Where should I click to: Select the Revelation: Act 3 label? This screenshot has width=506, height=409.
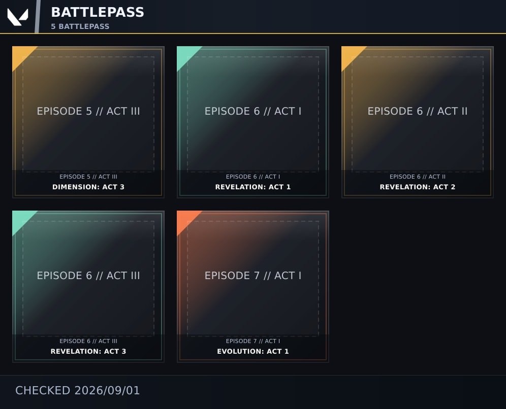(x=88, y=351)
